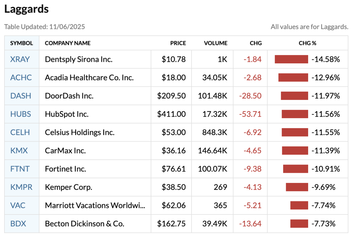Sort by the CHG % header
The image size is (352, 238).
point(307,43)
